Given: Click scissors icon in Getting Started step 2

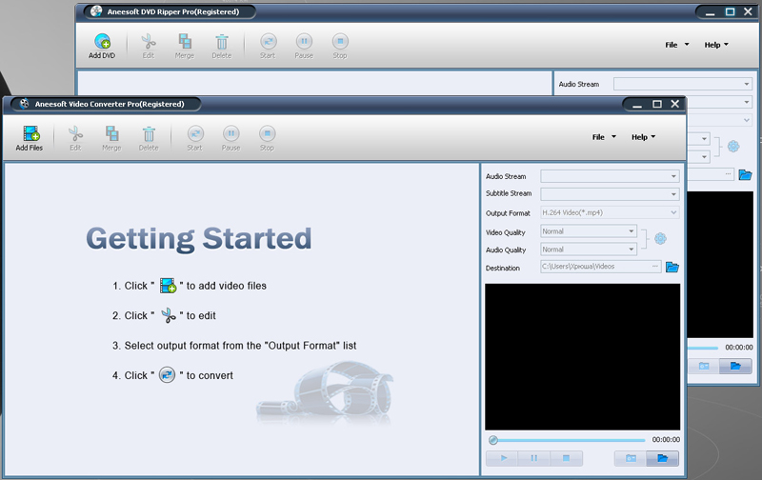Looking at the screenshot, I should tap(169, 315).
